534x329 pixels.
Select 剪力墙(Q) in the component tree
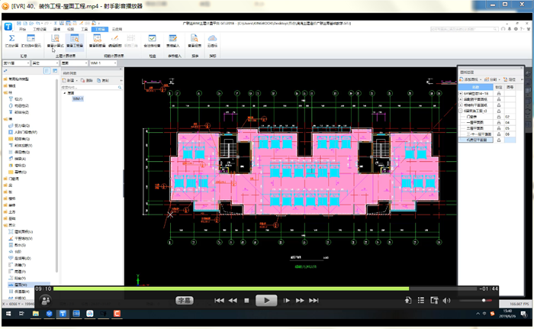pos(19,125)
